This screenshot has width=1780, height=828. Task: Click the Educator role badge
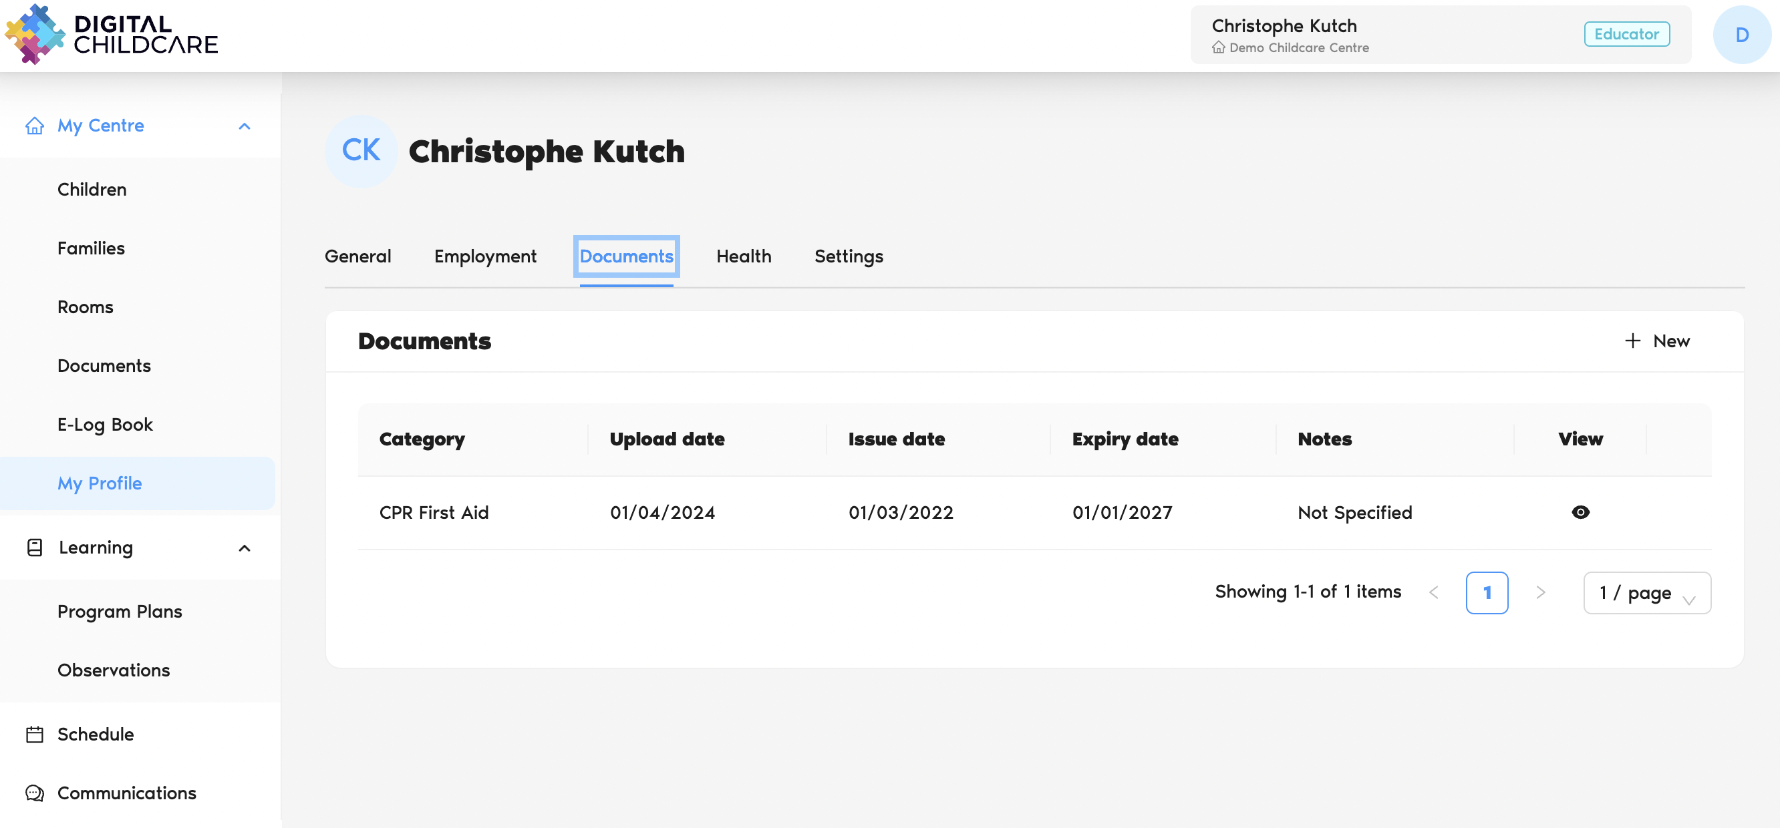[x=1626, y=35]
